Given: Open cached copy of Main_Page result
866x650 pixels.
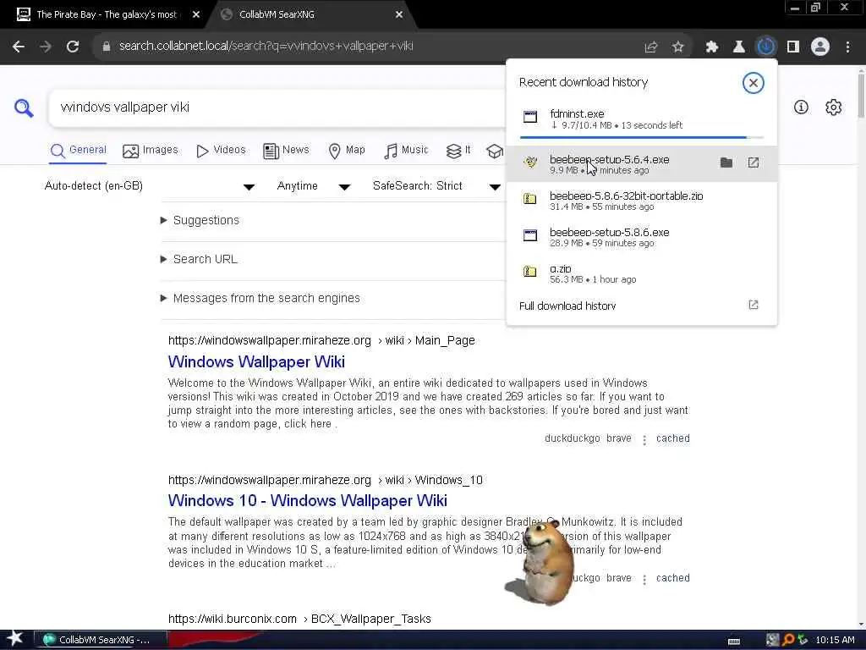Looking at the screenshot, I should [x=672, y=438].
